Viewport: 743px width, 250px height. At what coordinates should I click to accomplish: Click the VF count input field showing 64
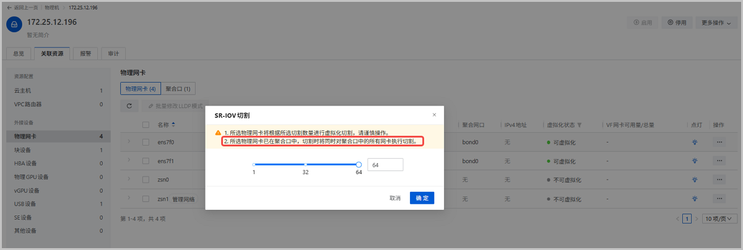pyautogui.click(x=385, y=165)
